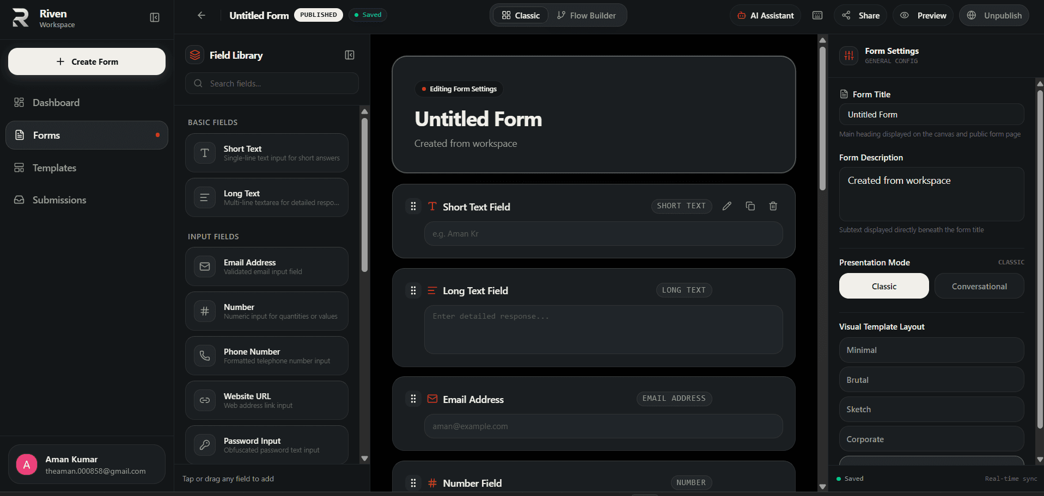Open the Templates page
The image size is (1044, 496).
87,168
